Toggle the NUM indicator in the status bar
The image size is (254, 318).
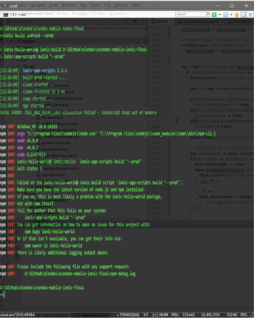[164, 315]
